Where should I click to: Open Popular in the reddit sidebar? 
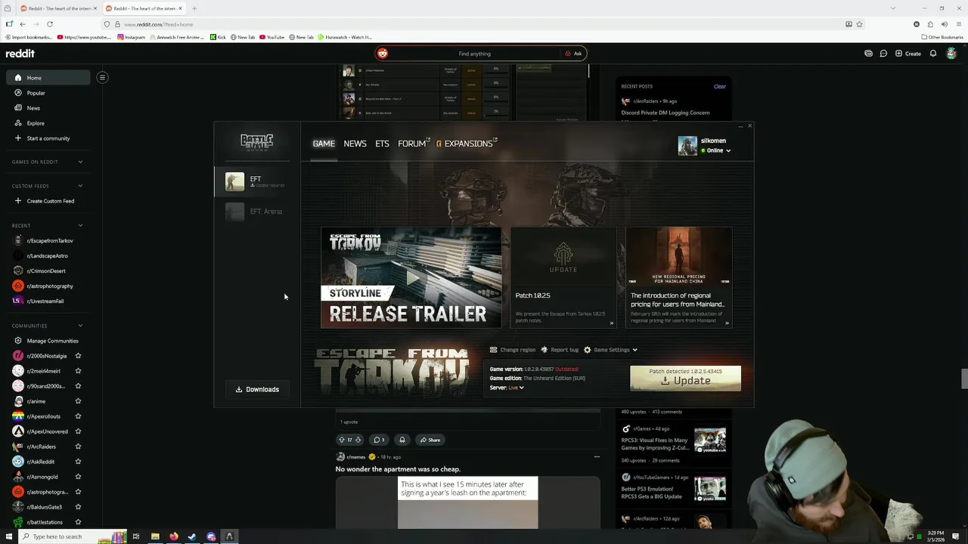(x=48, y=93)
